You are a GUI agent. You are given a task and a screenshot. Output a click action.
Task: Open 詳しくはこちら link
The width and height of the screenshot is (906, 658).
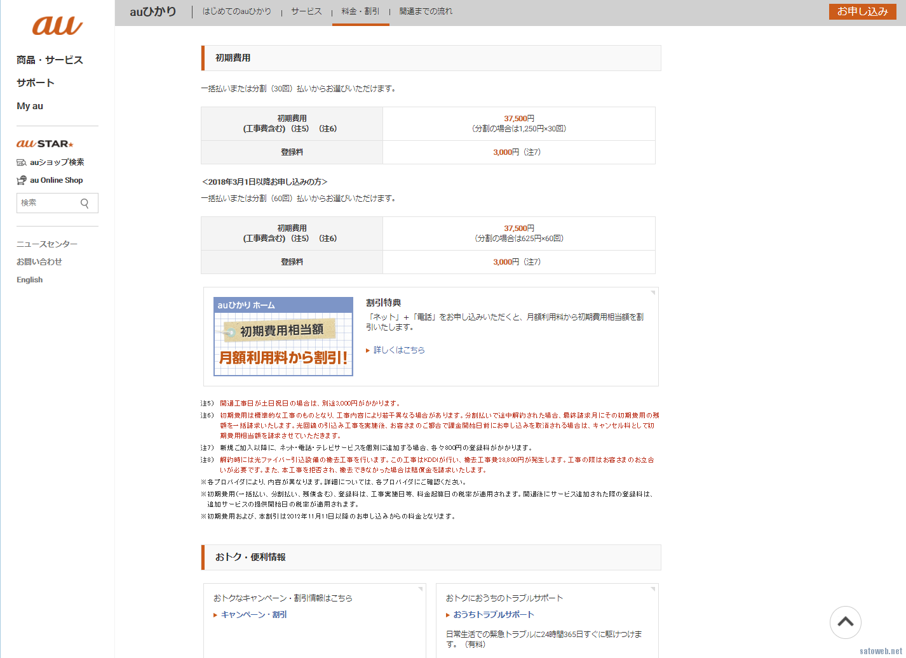(399, 350)
